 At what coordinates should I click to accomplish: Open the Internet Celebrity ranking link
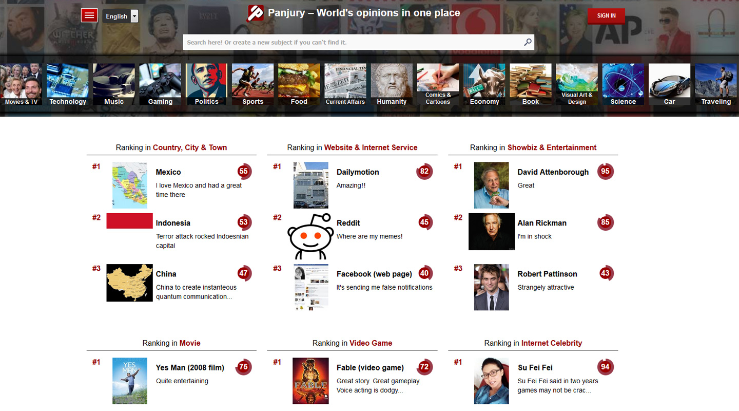click(x=552, y=343)
